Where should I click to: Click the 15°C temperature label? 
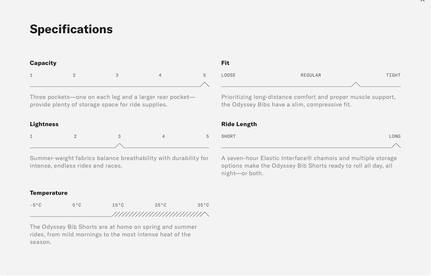point(118,205)
